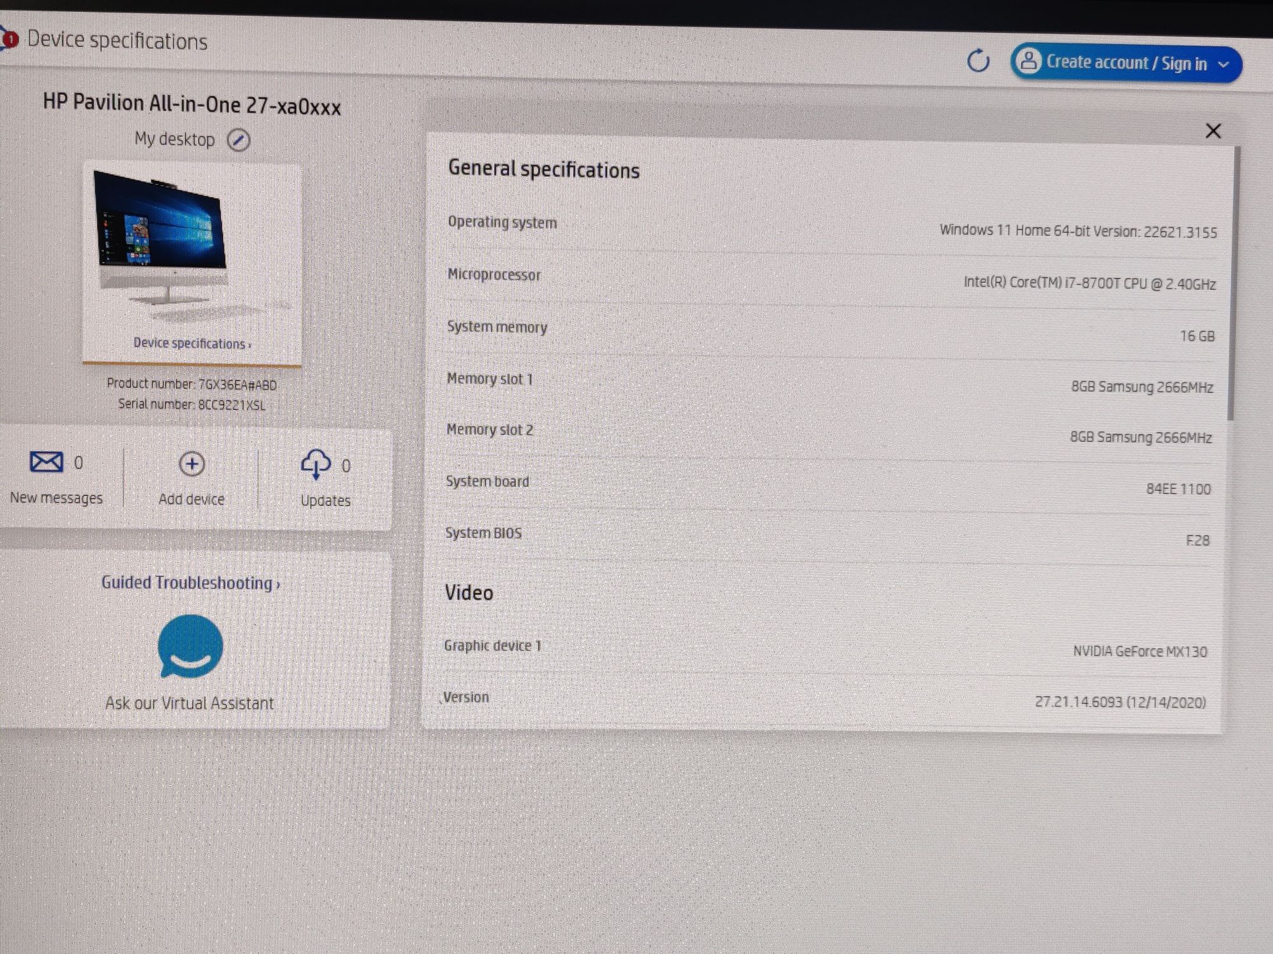Select the 16 GB system memory value

coord(1197,336)
